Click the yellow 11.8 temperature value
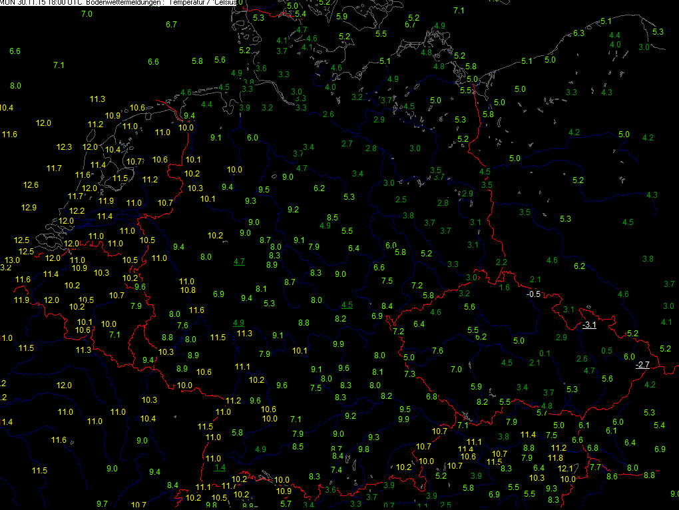The height and width of the screenshot is (510, 679). click(x=555, y=457)
